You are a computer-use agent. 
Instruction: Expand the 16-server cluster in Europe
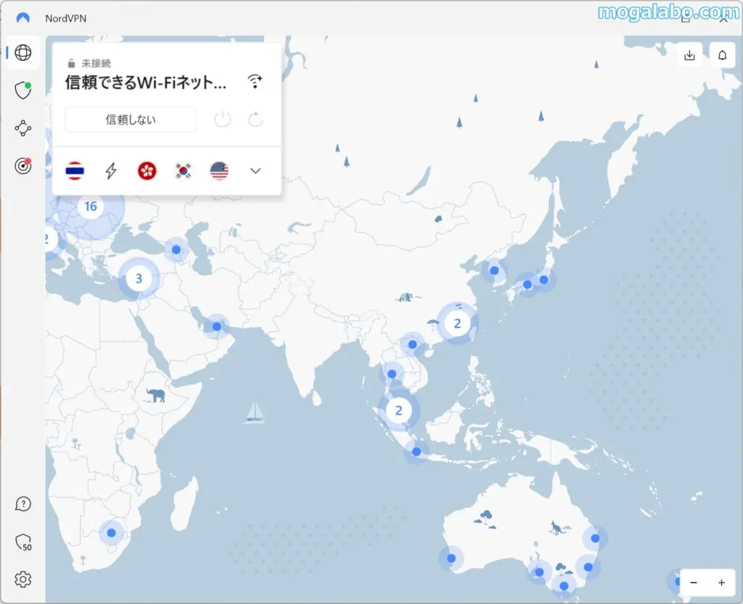(x=91, y=207)
